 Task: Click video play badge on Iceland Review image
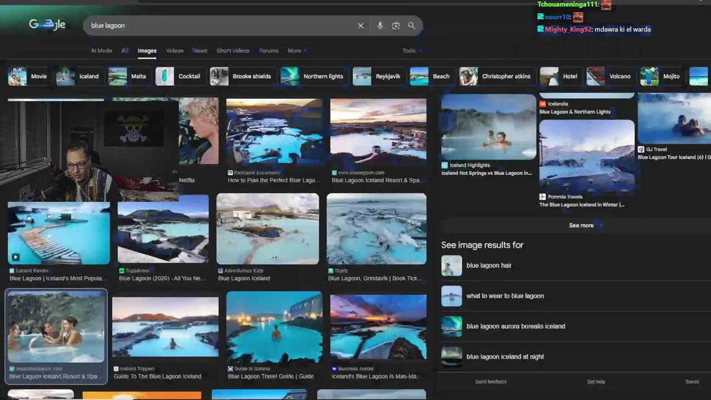[x=16, y=257]
